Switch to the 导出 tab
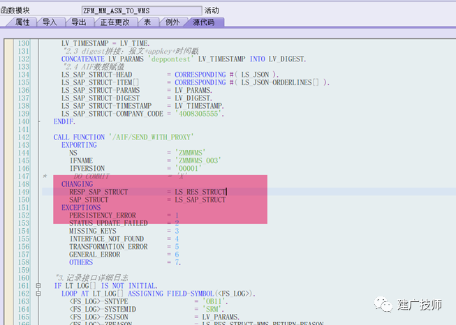 (78, 22)
